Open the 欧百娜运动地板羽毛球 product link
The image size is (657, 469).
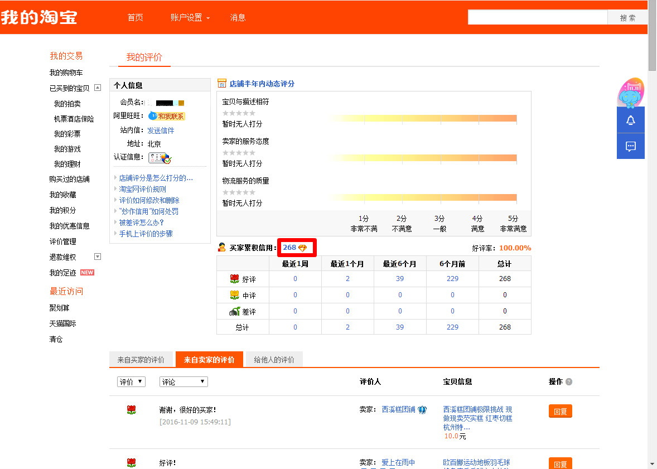476,463
